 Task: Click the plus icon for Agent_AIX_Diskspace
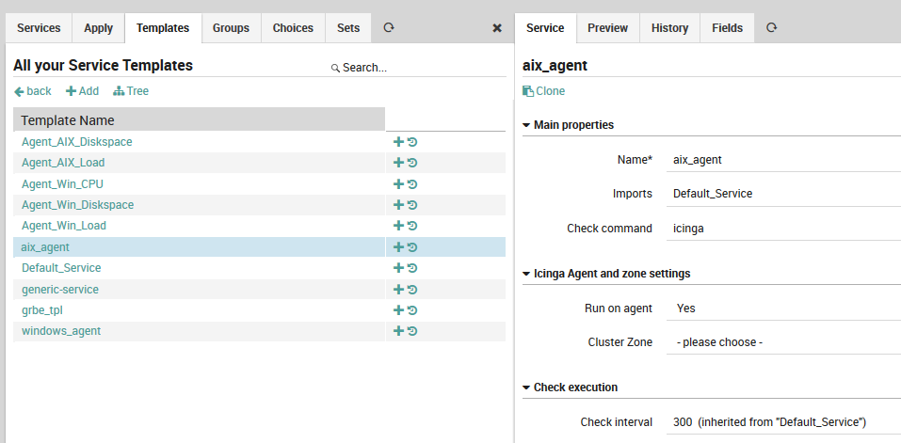pos(398,142)
